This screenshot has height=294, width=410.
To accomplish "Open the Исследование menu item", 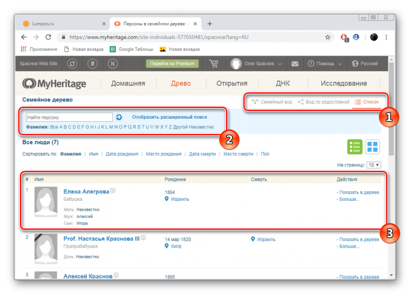I will coord(343,83).
